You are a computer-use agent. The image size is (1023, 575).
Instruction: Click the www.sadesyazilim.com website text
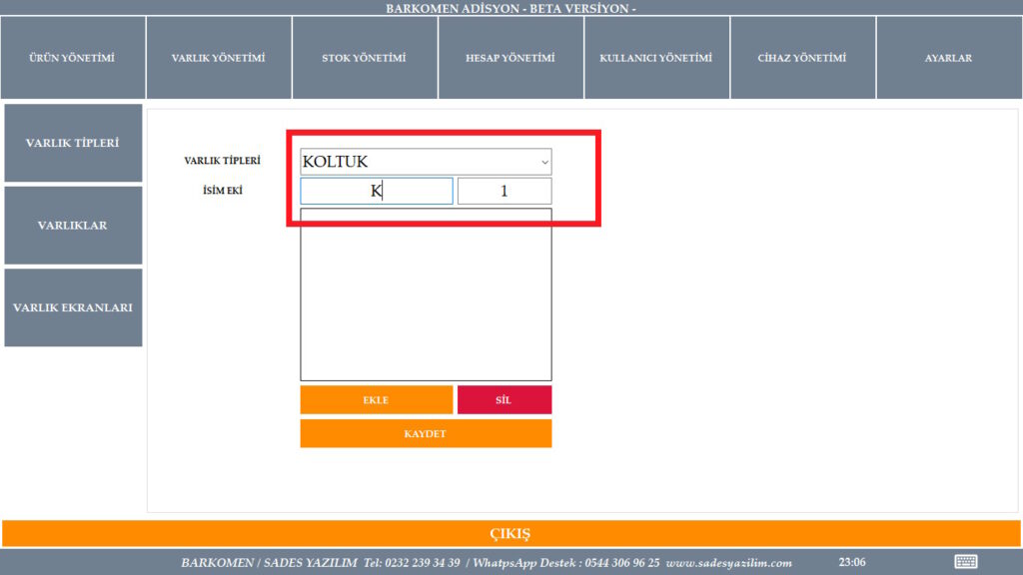click(728, 563)
